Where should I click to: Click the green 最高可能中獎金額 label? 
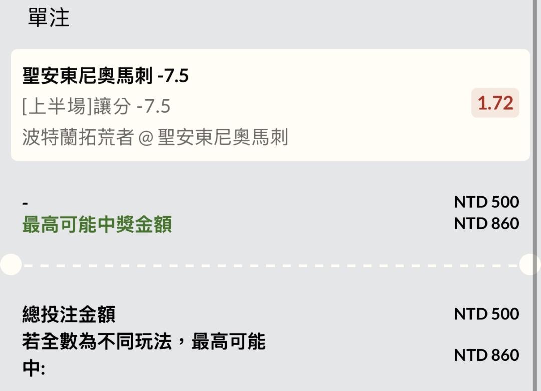click(x=97, y=225)
